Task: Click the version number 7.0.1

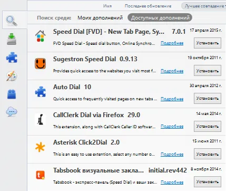Action: point(179,32)
